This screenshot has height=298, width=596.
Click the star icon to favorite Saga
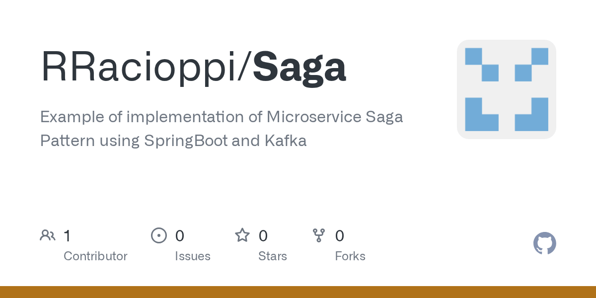242,235
